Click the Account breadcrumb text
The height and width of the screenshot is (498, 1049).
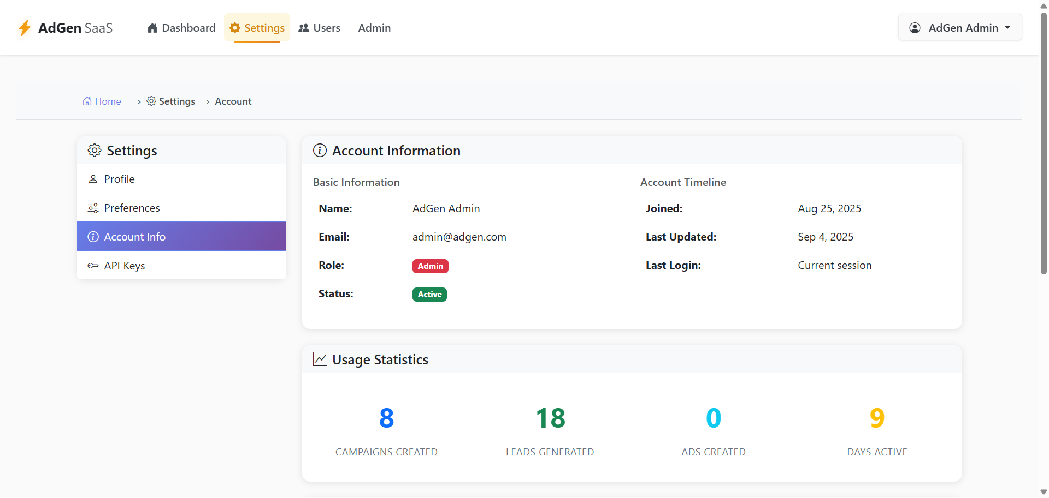click(x=233, y=101)
